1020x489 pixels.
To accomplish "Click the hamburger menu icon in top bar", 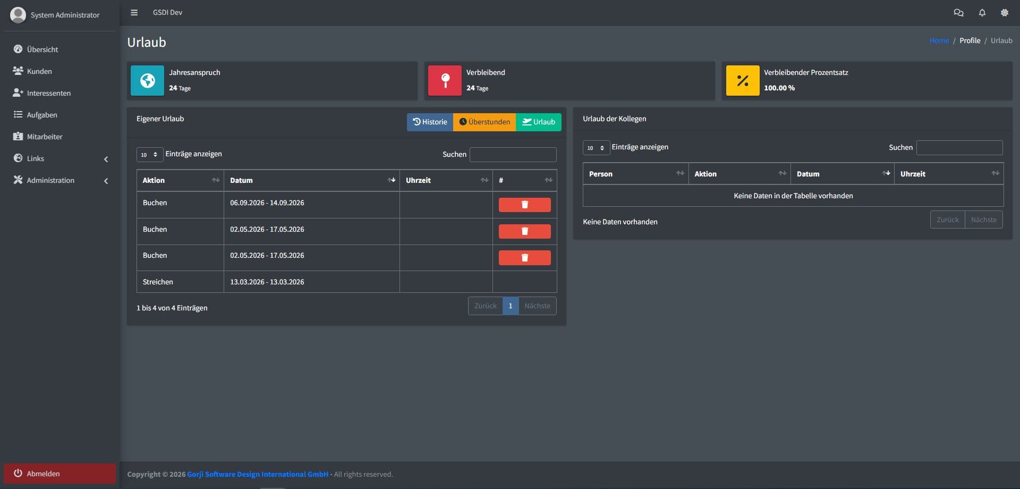I will 134,13.
